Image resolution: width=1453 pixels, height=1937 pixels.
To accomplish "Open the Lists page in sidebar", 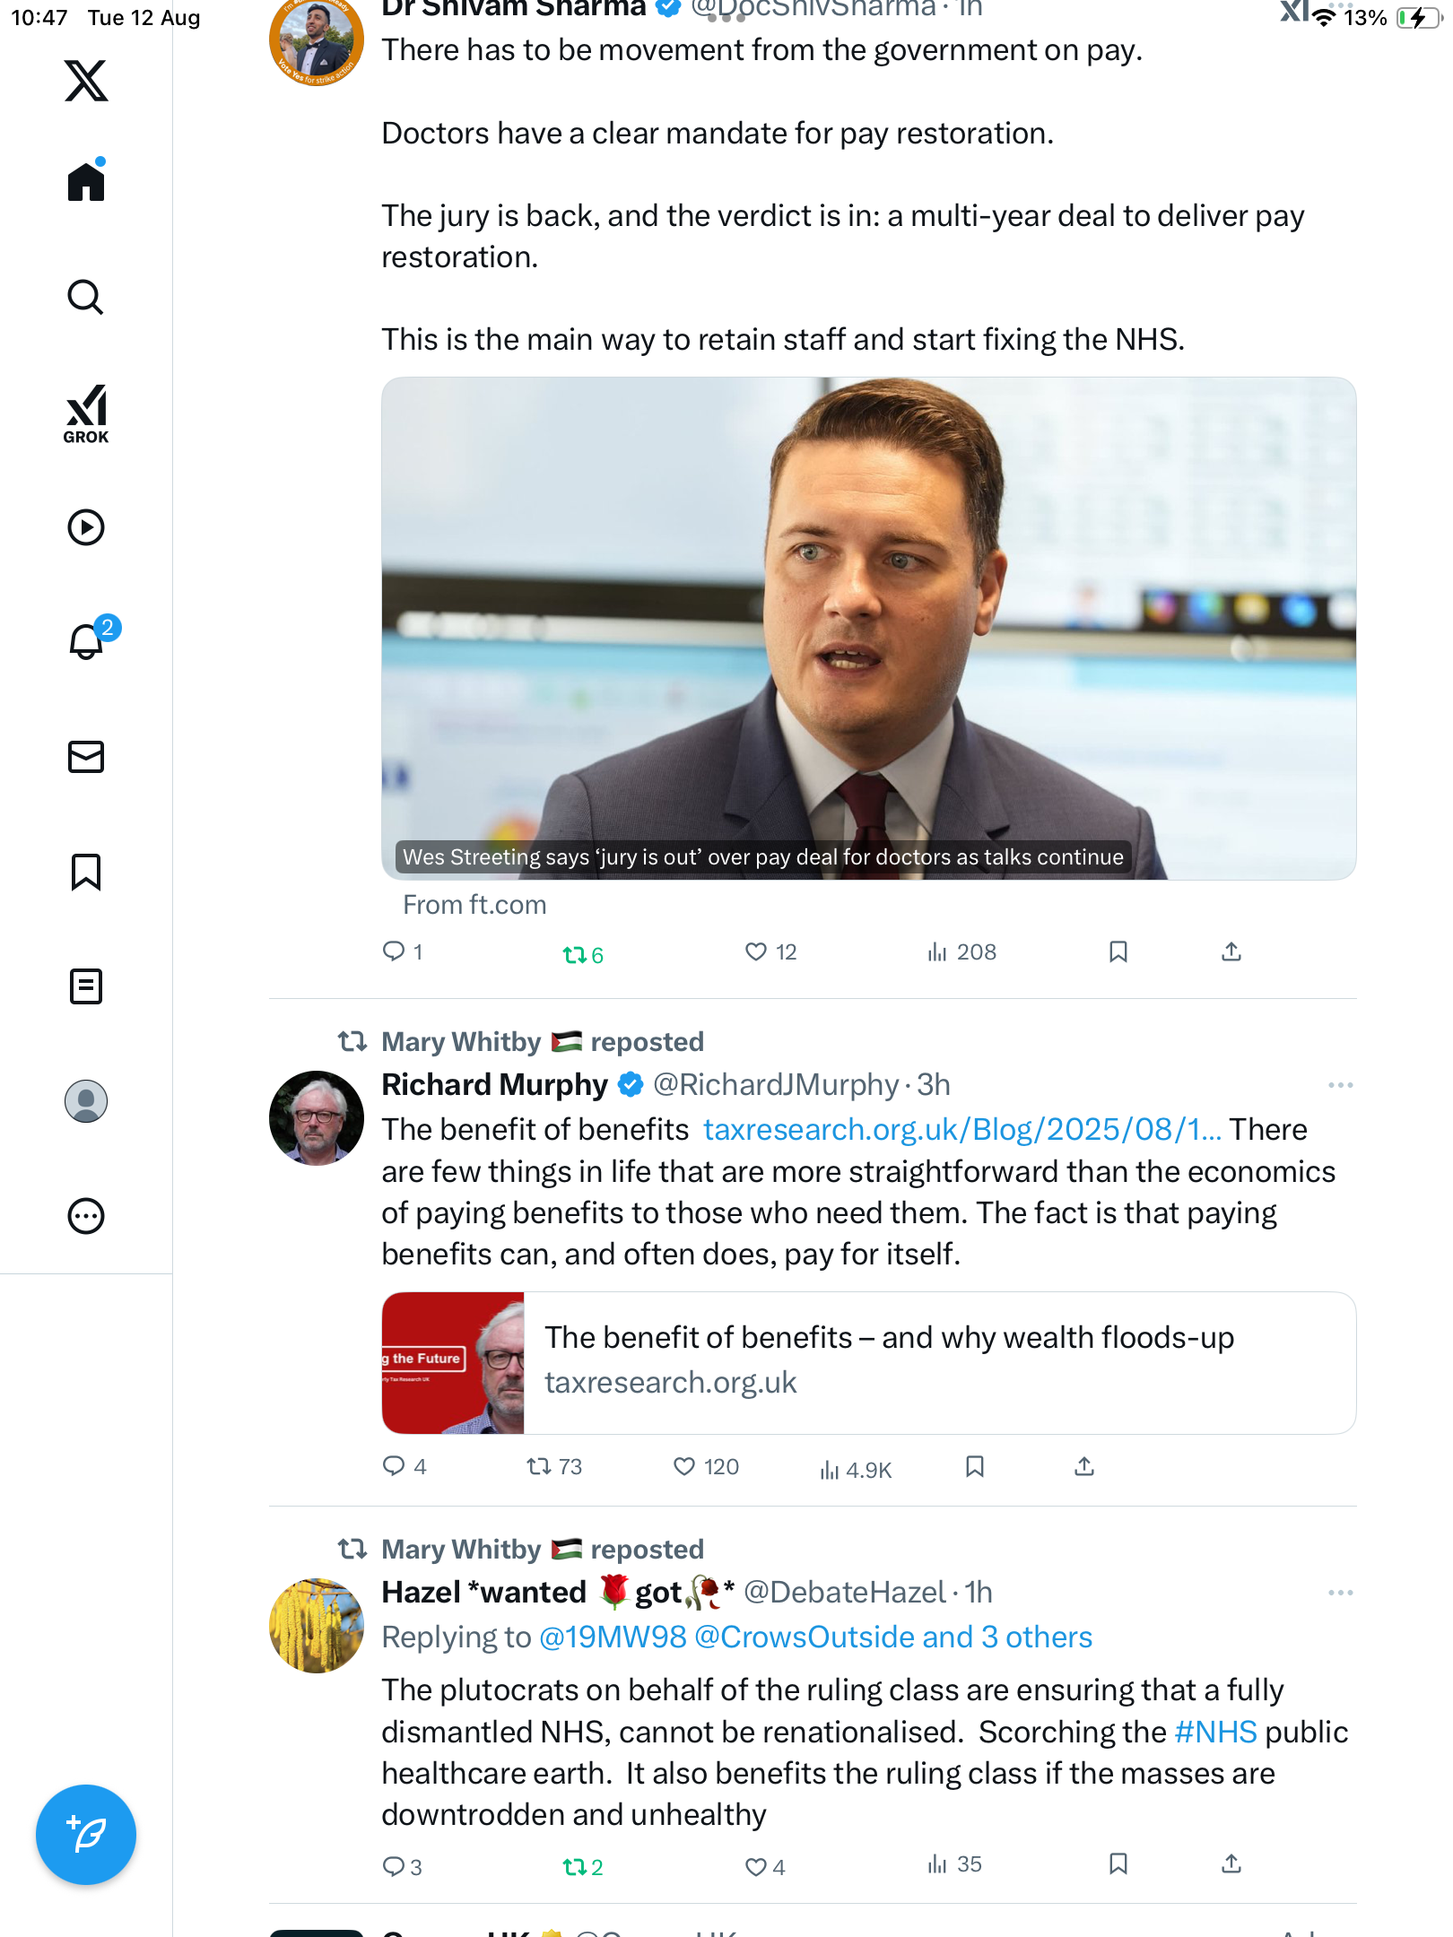I will (x=86, y=986).
